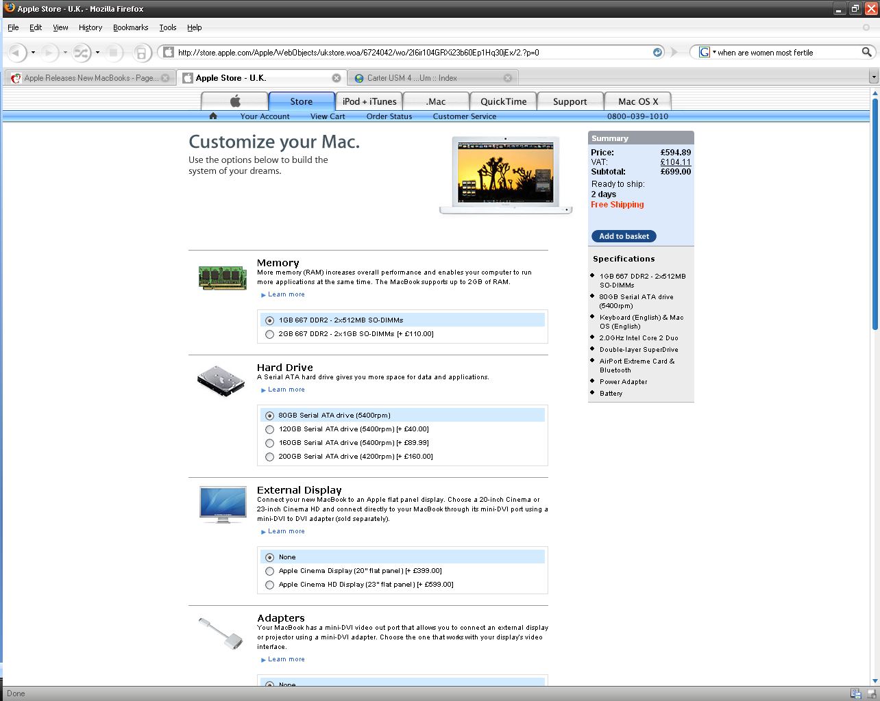Click the hard drive product image

[221, 381]
